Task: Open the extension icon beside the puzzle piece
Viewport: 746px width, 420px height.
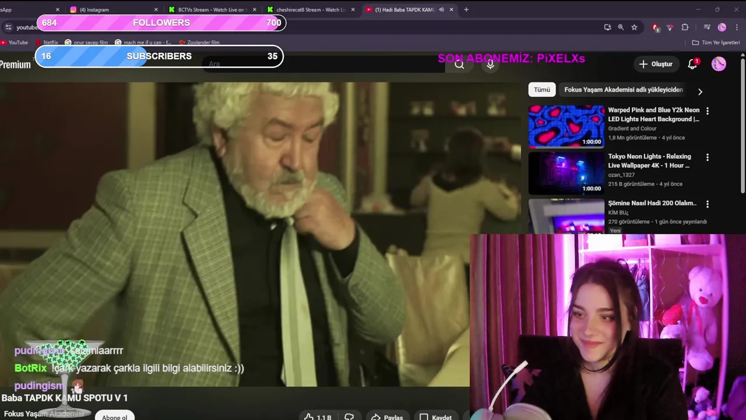Action: pyautogui.click(x=670, y=27)
